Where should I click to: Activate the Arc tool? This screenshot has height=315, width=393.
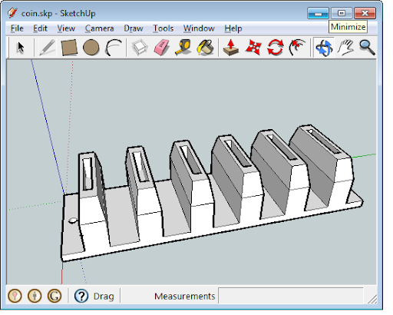[x=114, y=48]
